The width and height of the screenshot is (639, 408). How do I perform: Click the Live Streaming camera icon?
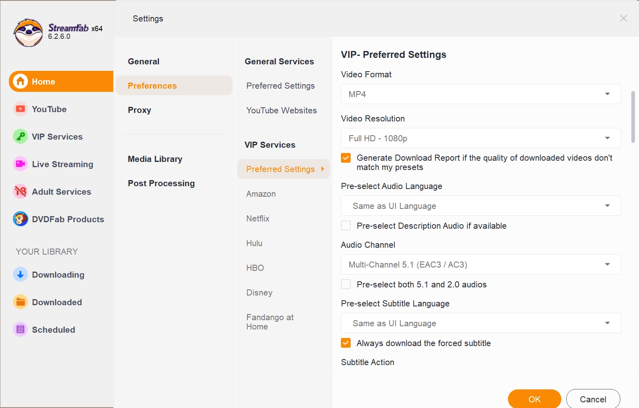click(20, 164)
